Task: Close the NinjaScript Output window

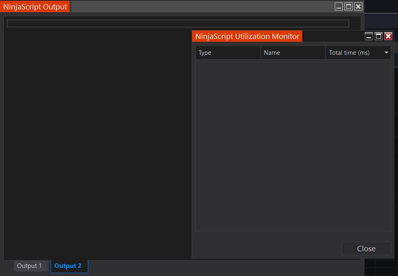Action: [x=358, y=6]
